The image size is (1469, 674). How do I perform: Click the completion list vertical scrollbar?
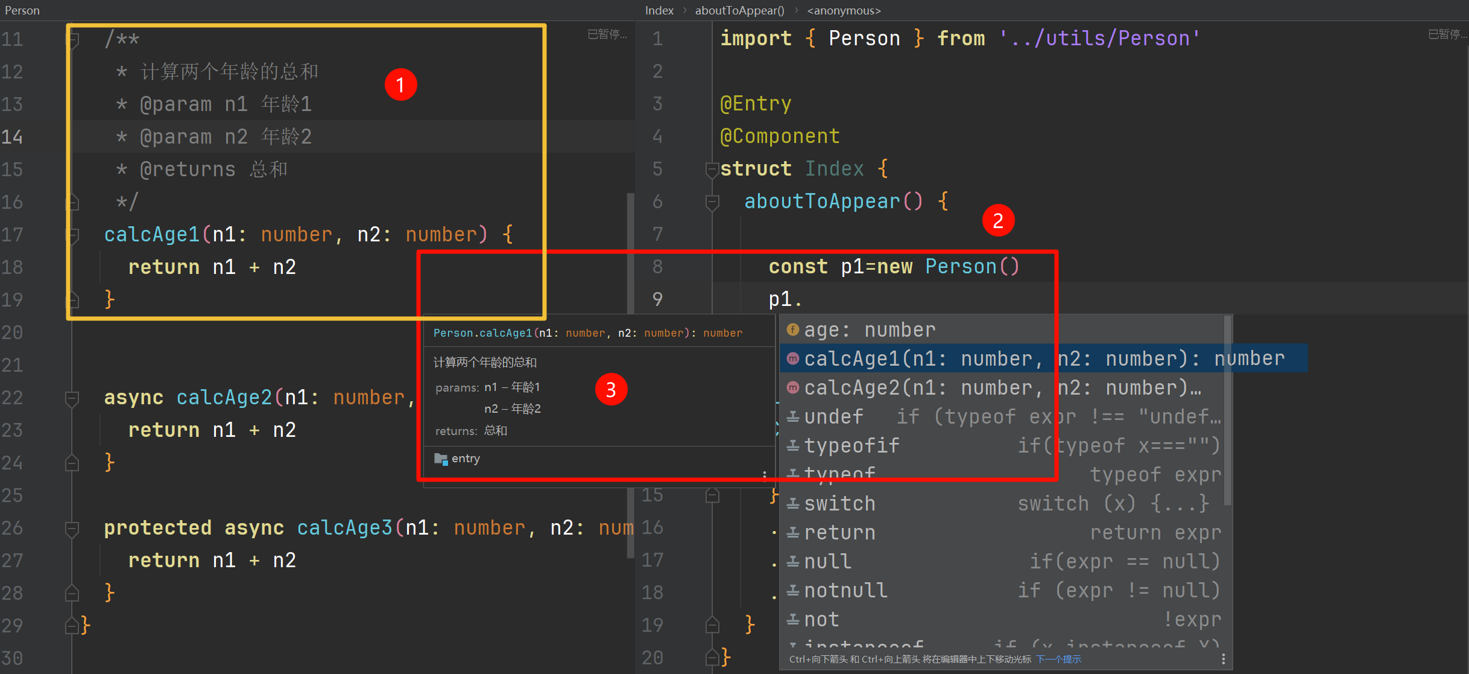(x=1227, y=410)
